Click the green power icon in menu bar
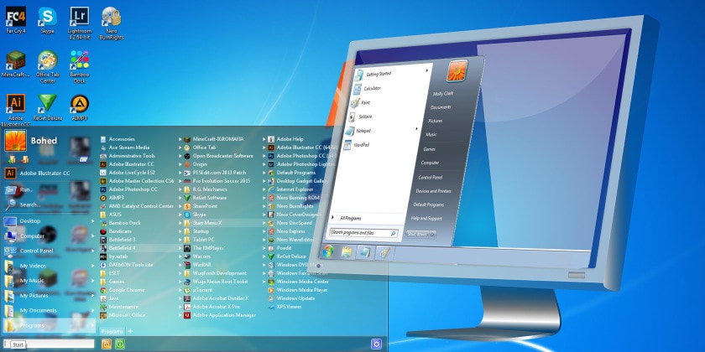The width and height of the screenshot is (705, 352). [x=119, y=344]
